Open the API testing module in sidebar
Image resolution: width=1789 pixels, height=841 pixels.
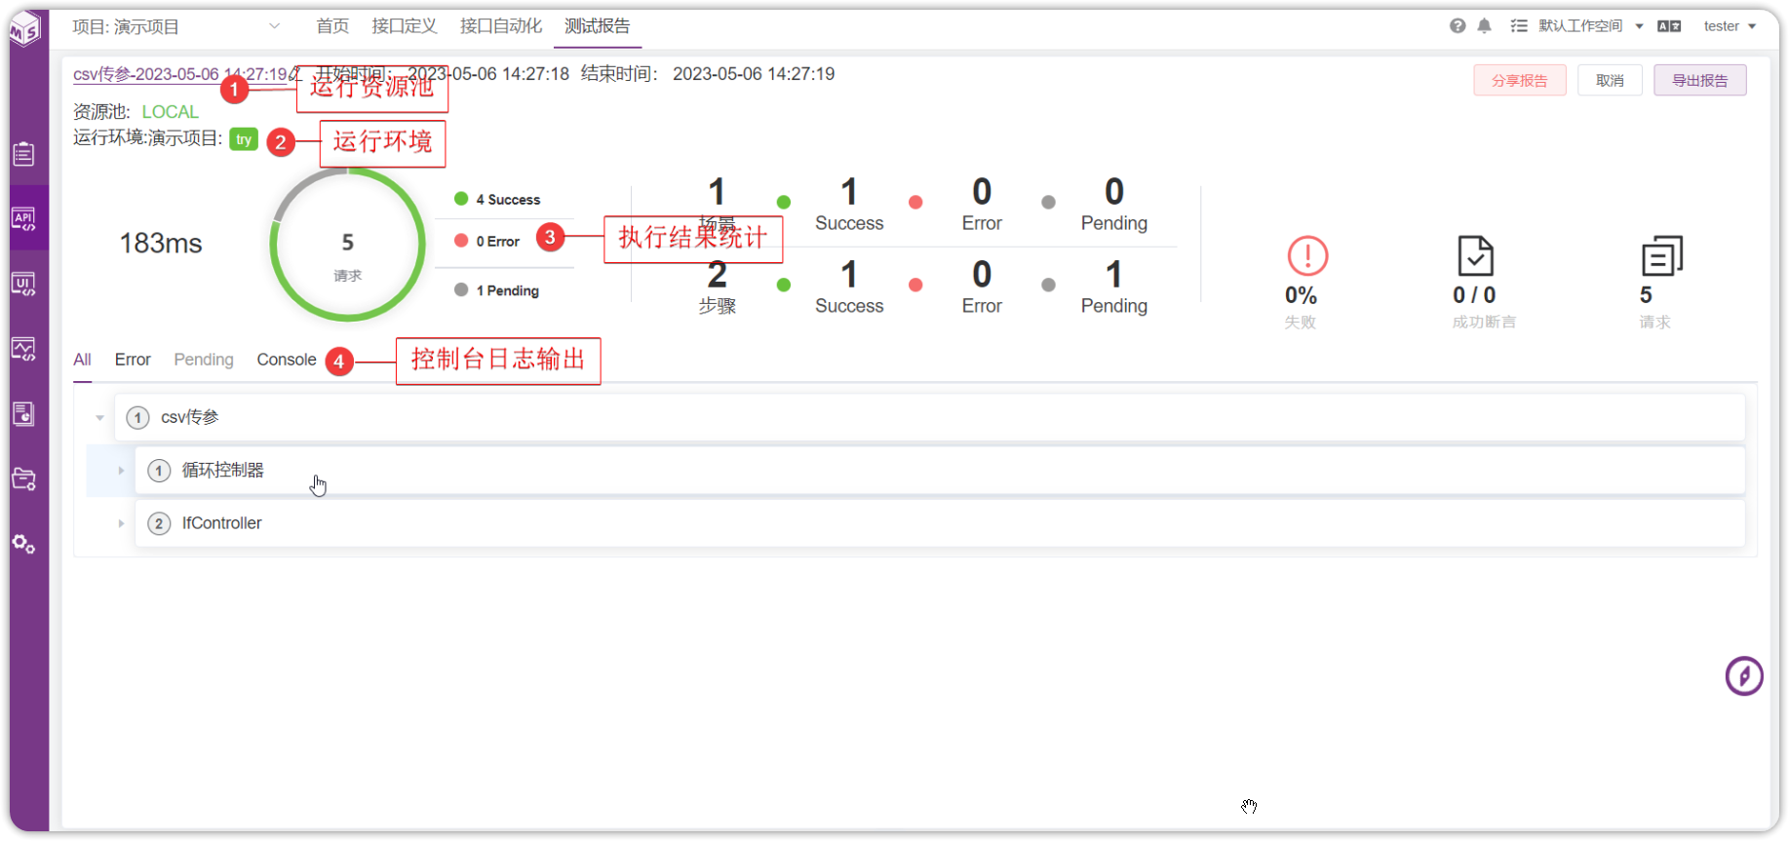coord(24,218)
